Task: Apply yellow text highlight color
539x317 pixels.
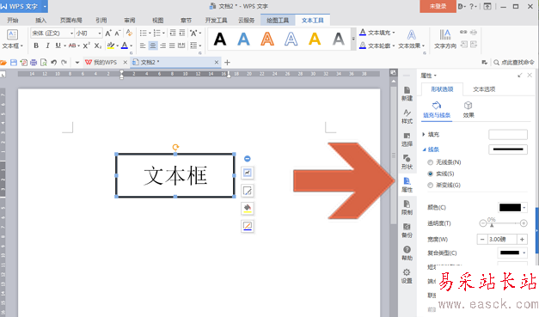Action: 110,46
